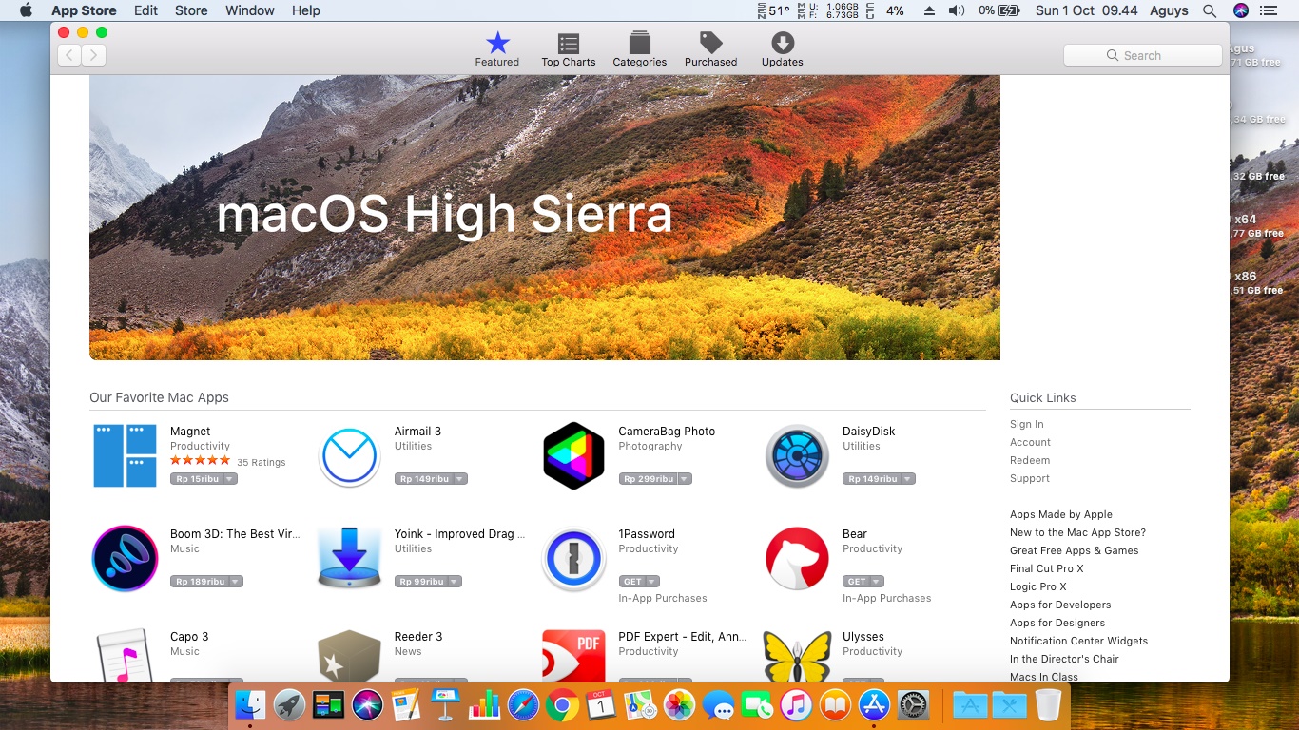Open the Magnet app icon
This screenshot has height=730, width=1299.
click(x=125, y=455)
